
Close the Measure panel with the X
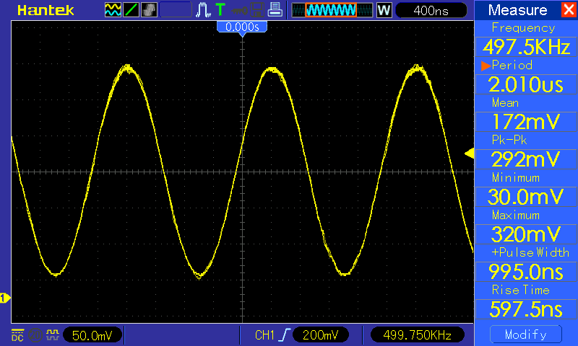click(x=569, y=9)
